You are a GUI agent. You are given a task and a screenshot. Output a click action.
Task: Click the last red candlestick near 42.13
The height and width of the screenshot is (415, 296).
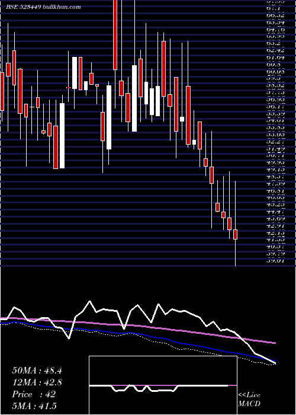coord(235,235)
